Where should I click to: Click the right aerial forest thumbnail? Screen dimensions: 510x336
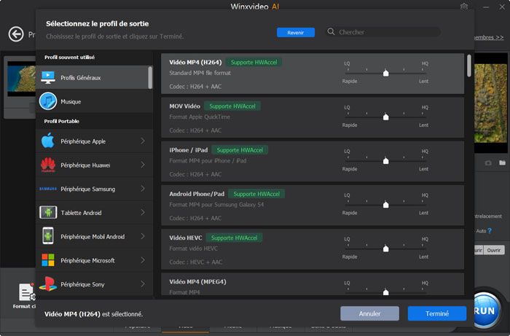click(x=491, y=103)
